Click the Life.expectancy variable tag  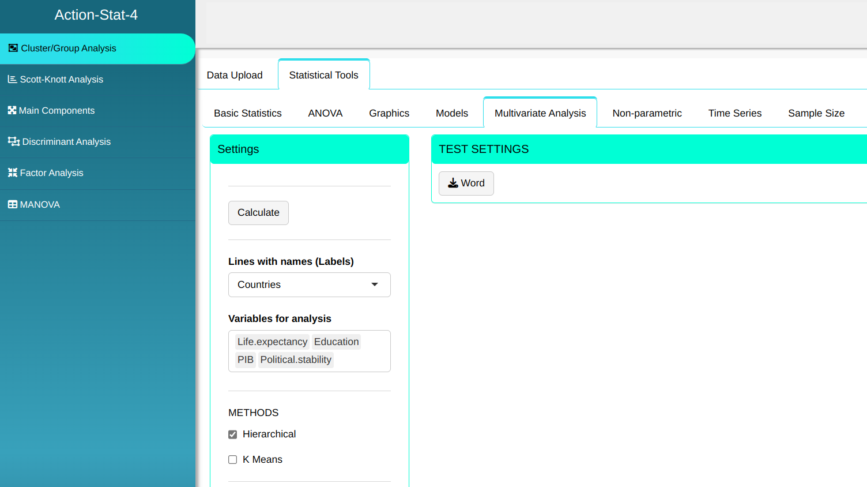[x=272, y=342]
